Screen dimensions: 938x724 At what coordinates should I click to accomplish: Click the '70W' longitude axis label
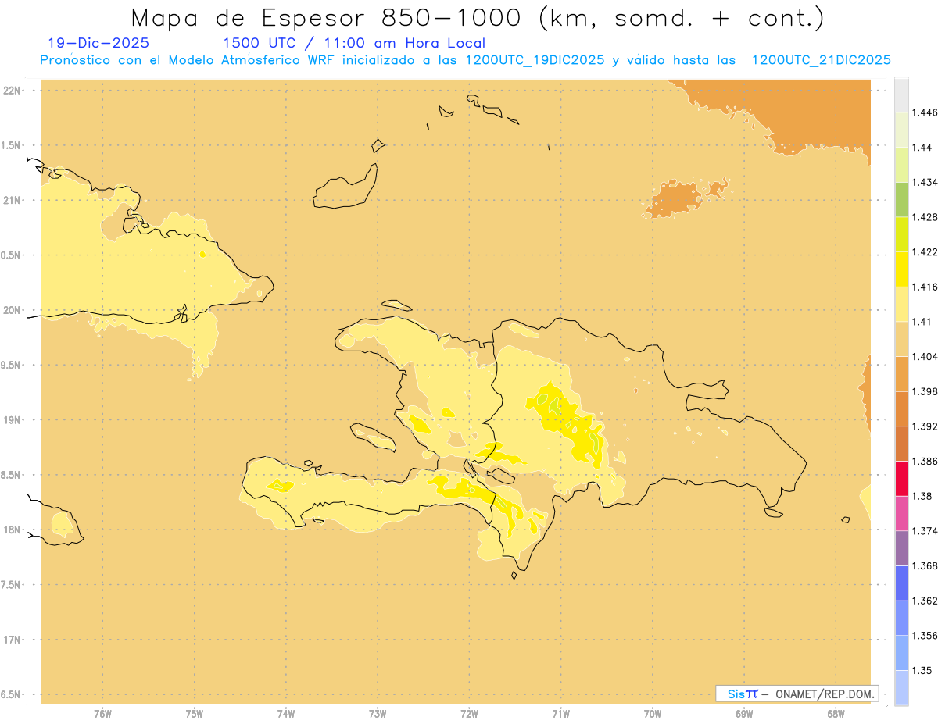[x=652, y=714]
